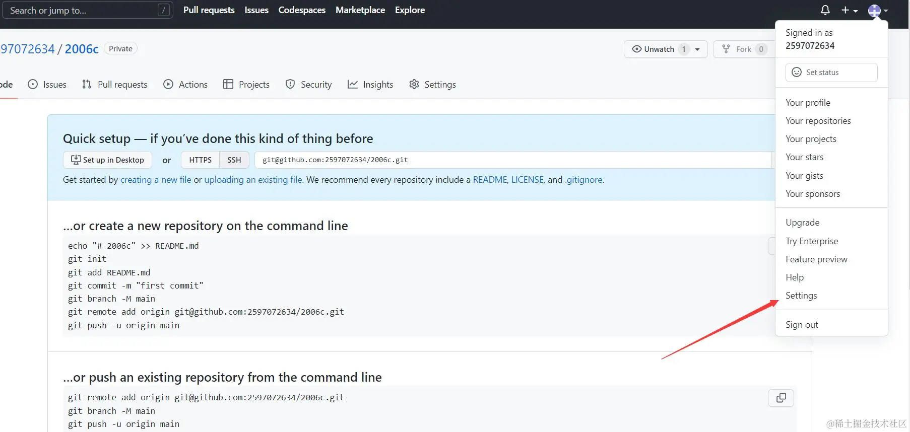This screenshot has width=910, height=432.
Task: Switch to the repository Pull requests tab
Action: click(x=115, y=85)
